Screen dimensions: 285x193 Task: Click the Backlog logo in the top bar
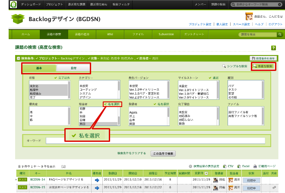click(13, 4)
